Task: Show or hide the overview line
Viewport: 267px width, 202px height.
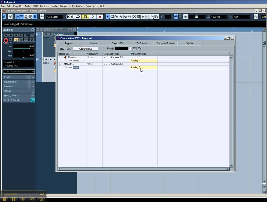Action: click(x=26, y=17)
